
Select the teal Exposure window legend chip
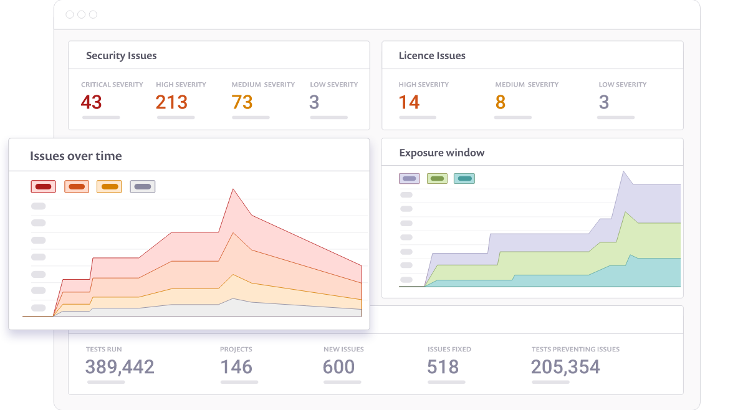[x=464, y=178]
